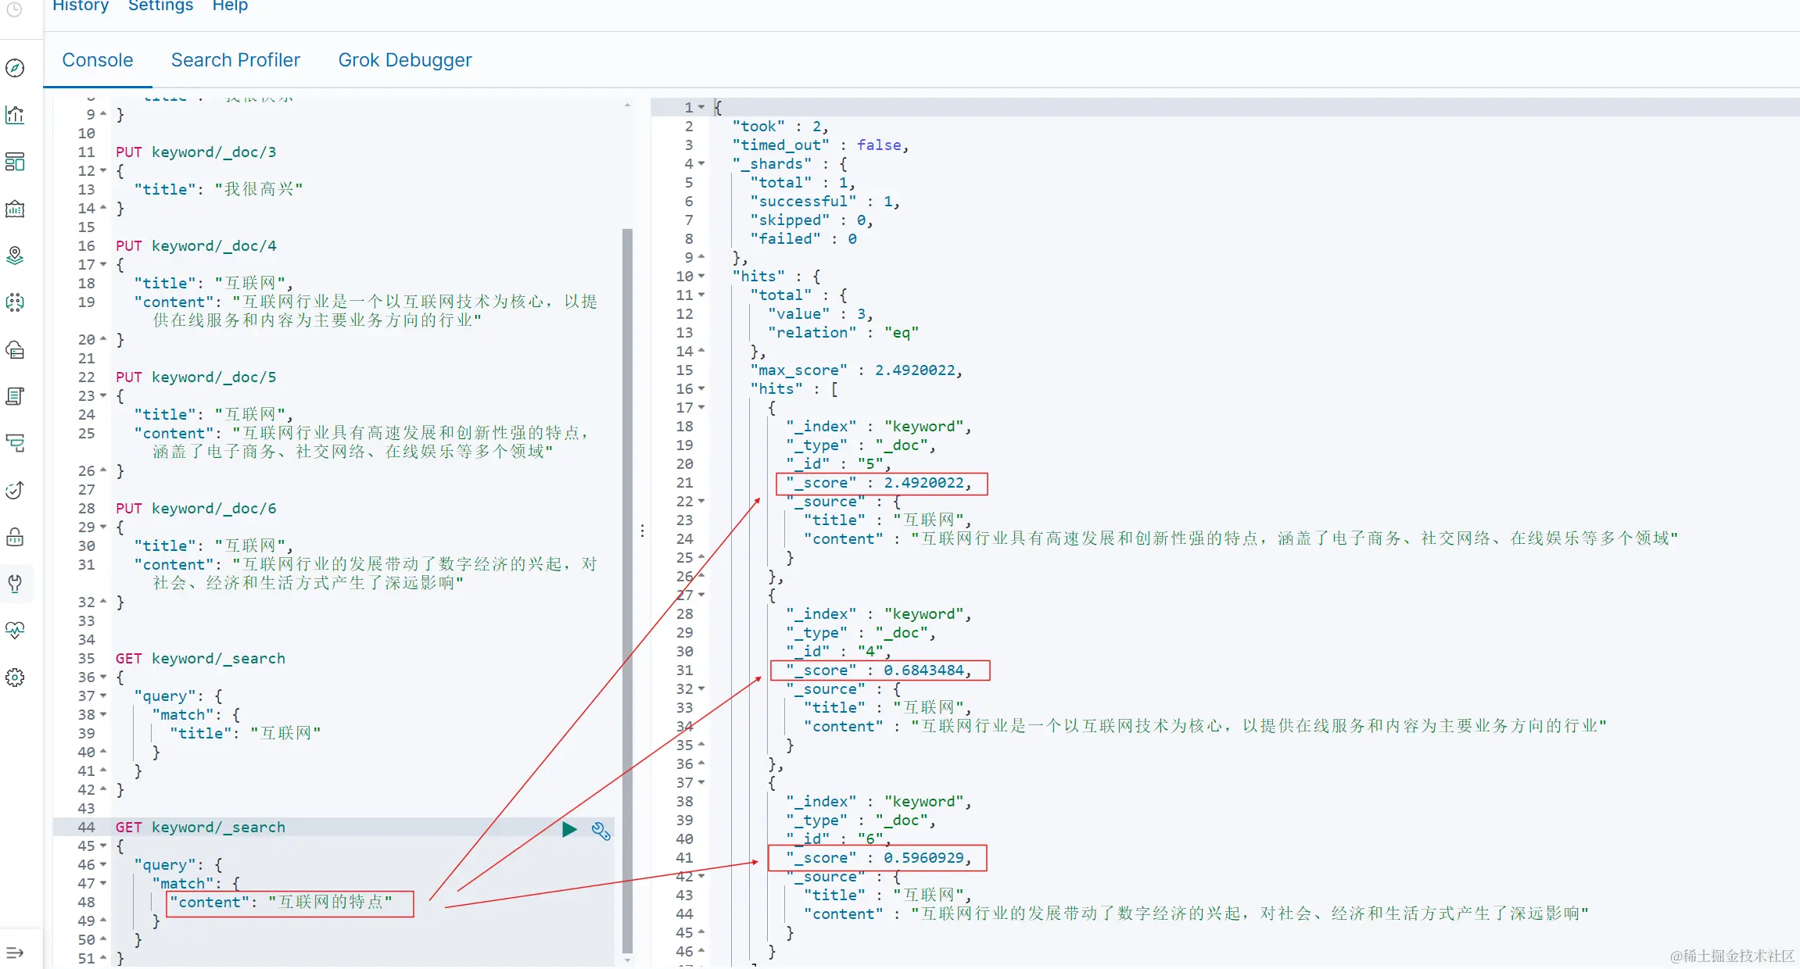Open Discover compass icon in sidebar
1800x969 pixels.
pyautogui.click(x=15, y=68)
